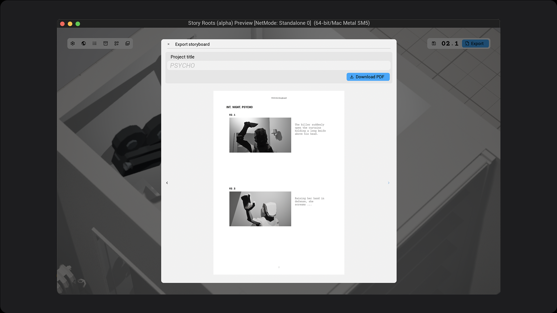Image resolution: width=557 pixels, height=313 pixels.
Task: Close the Export storyboard dialog
Action: (169, 44)
